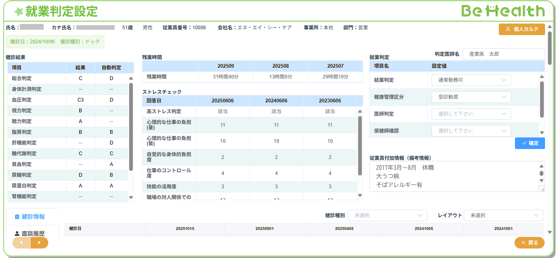Image resolution: width=557 pixels, height=258 pixels.
Task: Open the 医師判定 selection dropdown
Action: tap(471, 114)
